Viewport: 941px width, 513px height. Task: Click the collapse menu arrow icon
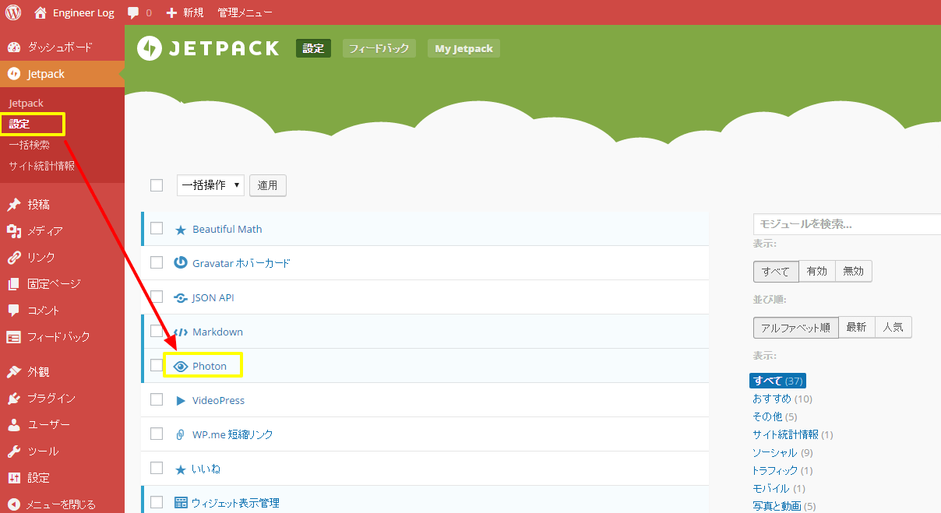click(x=14, y=504)
